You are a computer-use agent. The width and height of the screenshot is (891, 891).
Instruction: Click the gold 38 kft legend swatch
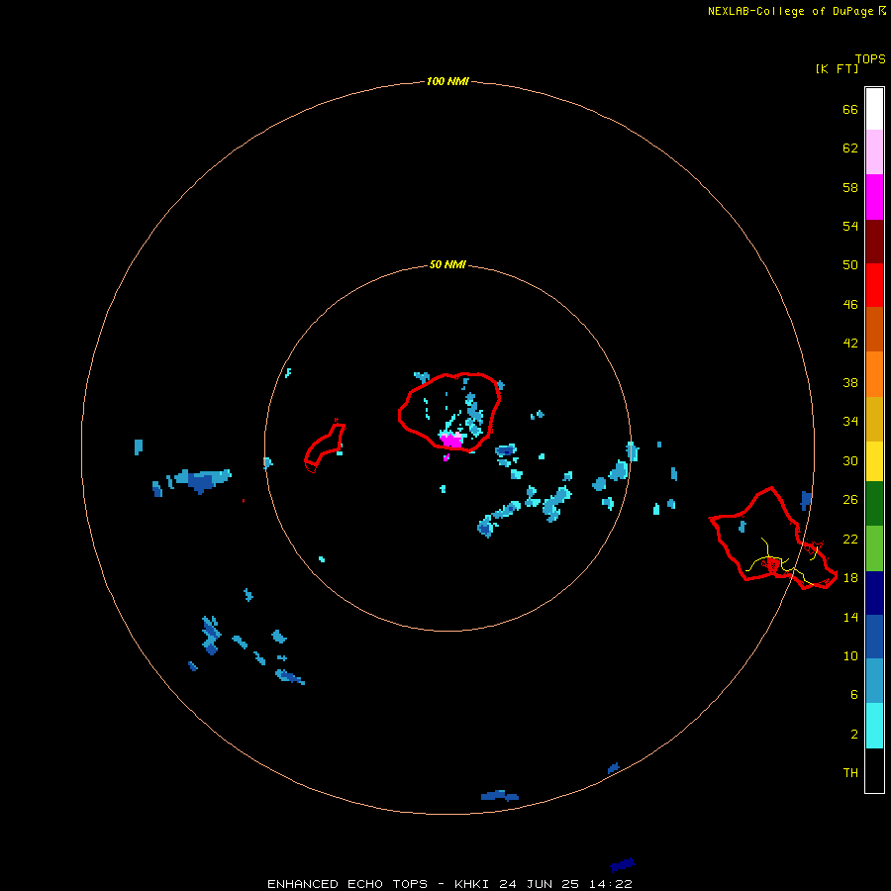pyautogui.click(x=874, y=420)
